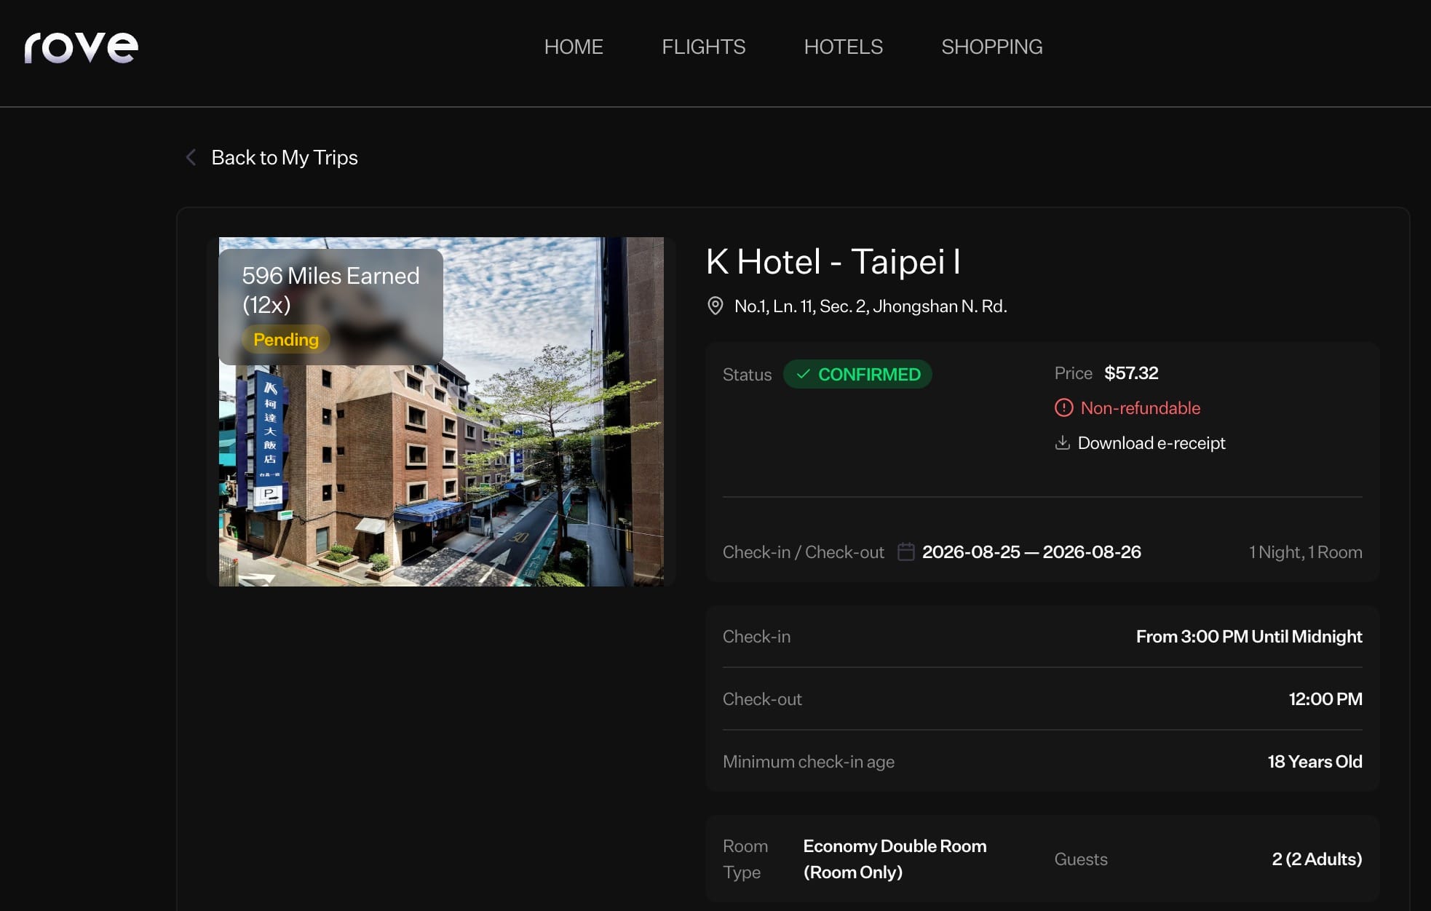1431x911 pixels.
Task: Click the download icon beside e-receipt
Action: [x=1063, y=442]
